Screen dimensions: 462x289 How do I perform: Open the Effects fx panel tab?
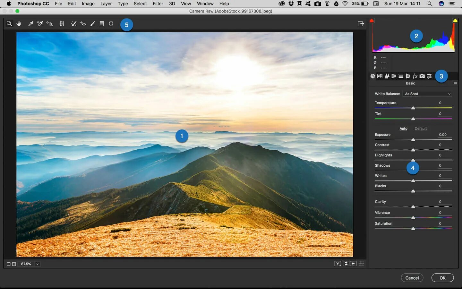[415, 76]
